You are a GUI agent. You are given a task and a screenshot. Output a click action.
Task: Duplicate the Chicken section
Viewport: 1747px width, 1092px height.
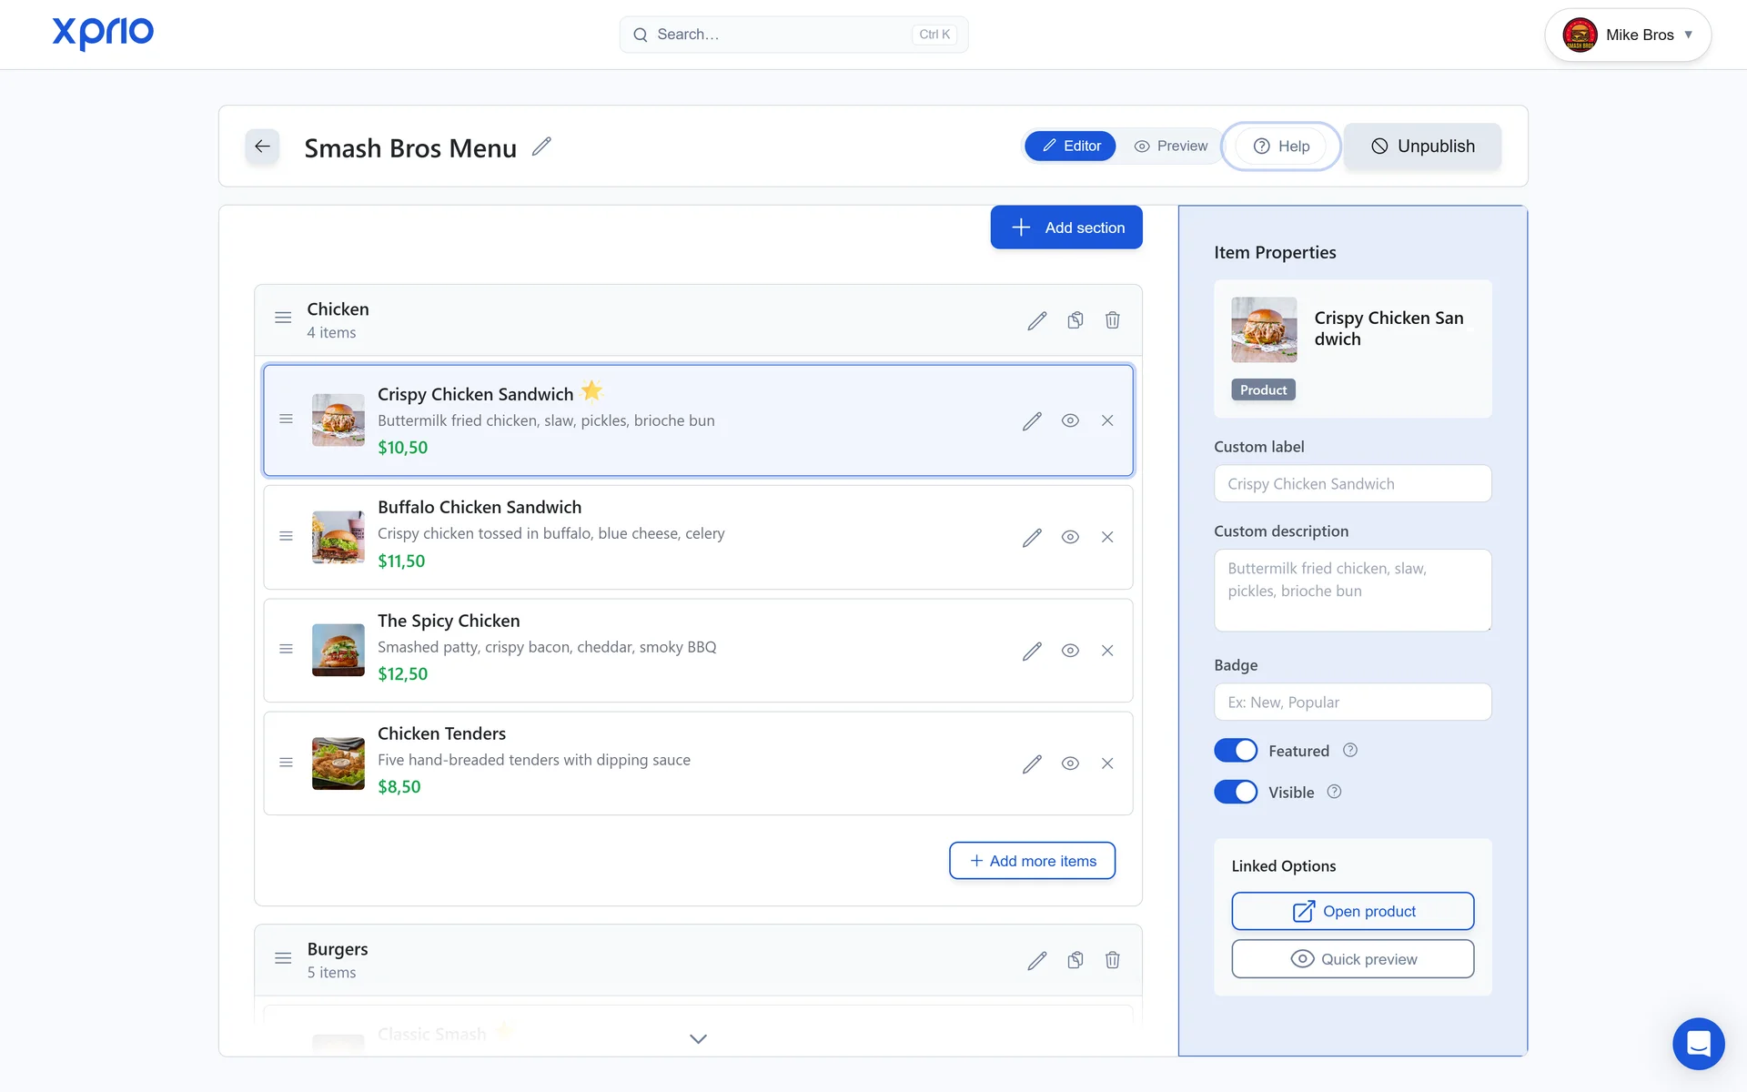pyautogui.click(x=1075, y=320)
